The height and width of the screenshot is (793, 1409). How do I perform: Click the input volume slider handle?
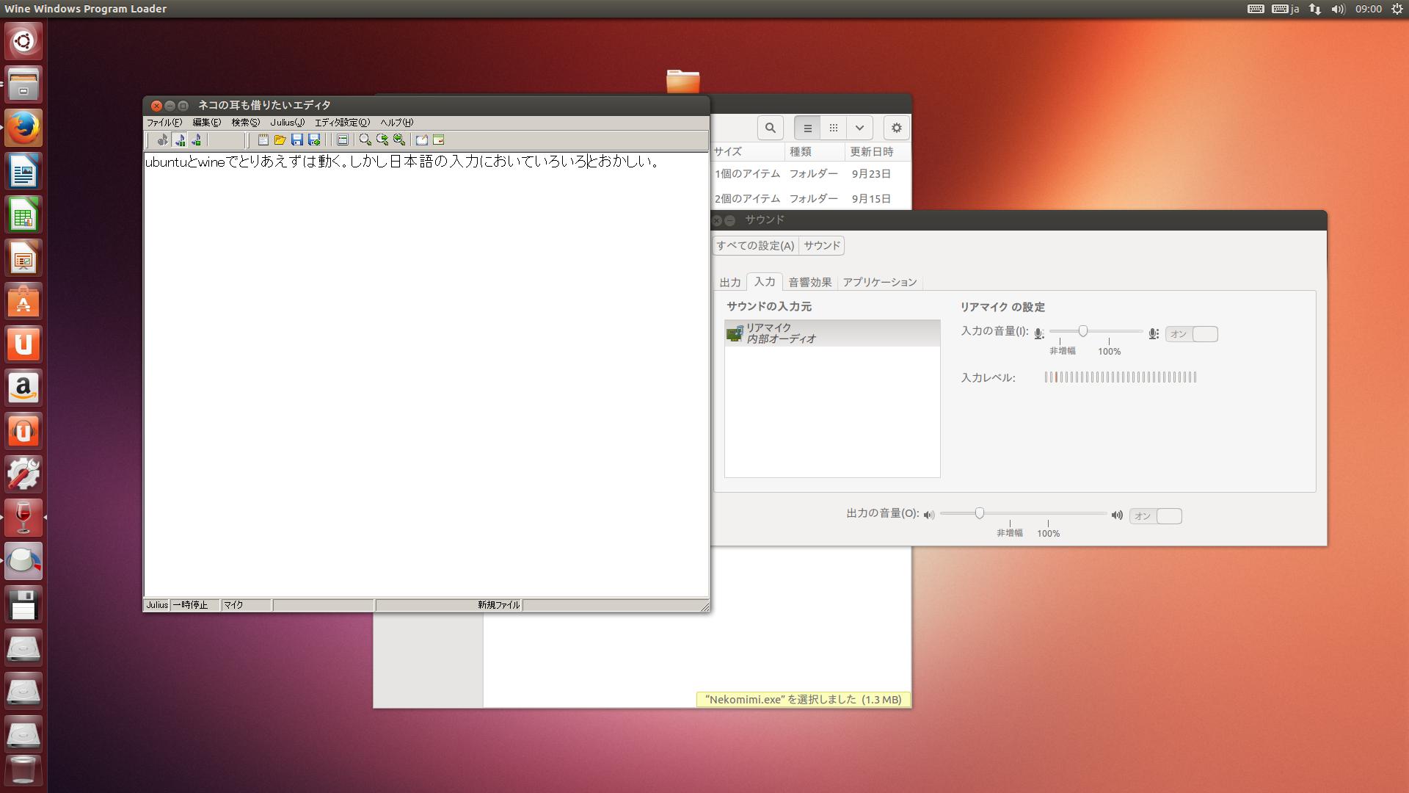point(1082,331)
